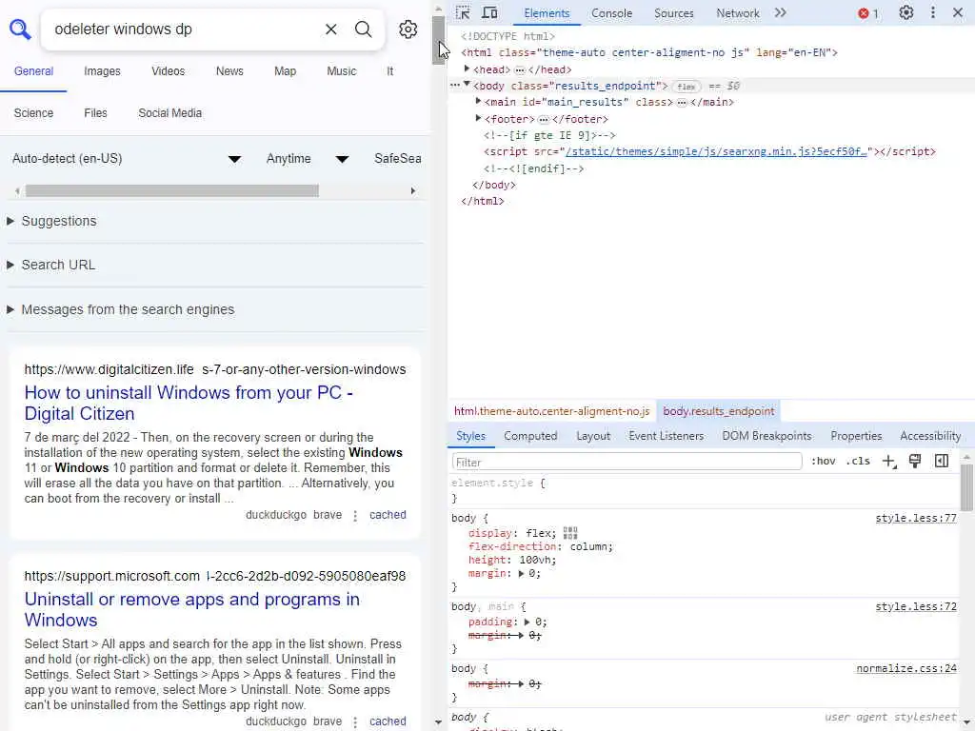
Task: Expand padding shorthand in body, main rule
Action: pyautogui.click(x=527, y=622)
